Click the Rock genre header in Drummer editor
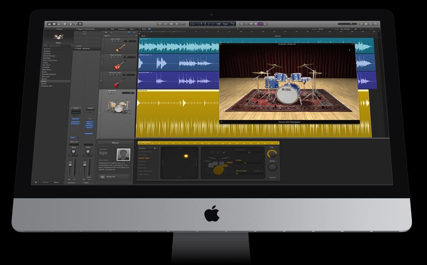The height and width of the screenshot is (265, 427). (x=115, y=143)
